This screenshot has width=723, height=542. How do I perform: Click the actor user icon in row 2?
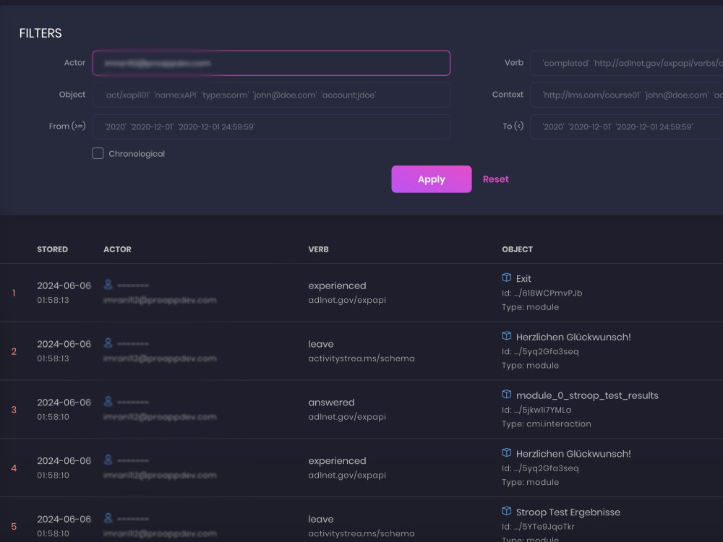pos(108,343)
